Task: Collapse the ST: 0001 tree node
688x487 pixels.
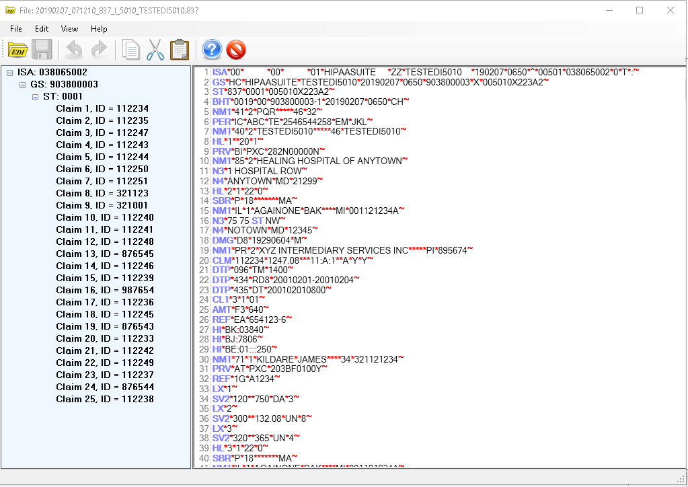Action: 35,97
